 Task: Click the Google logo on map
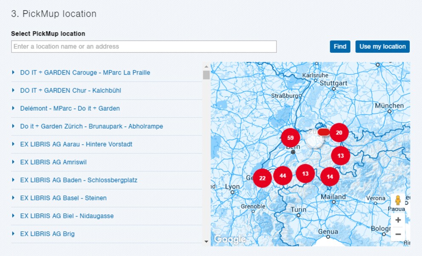(x=230, y=239)
